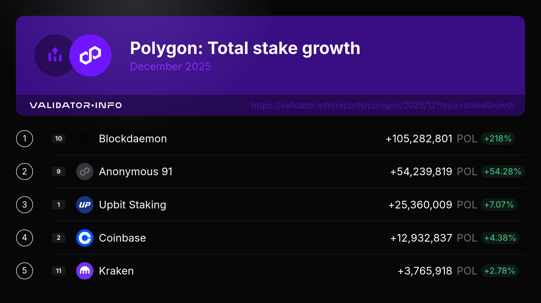
Task: Click the Upbit Staking logo icon
Action: pos(85,205)
